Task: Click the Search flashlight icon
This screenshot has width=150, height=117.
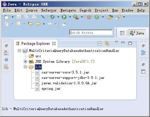Action: coord(118,17)
